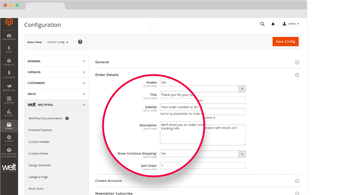This screenshot has height=195, width=343.
Task: View notifications bell icon
Action: [273, 24]
